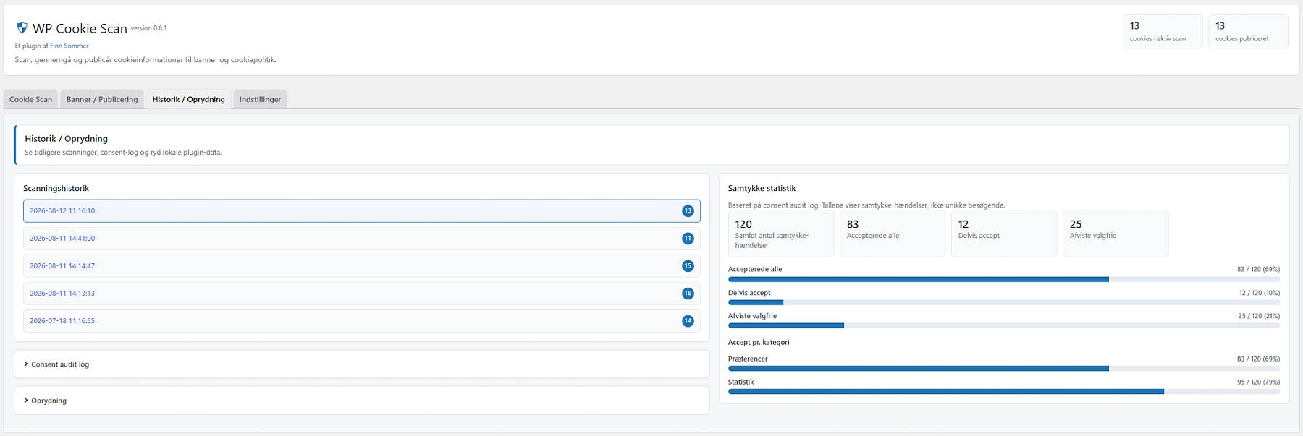Click the 120 Samlet antal samtykke-hændelser card
Image resolution: width=1303 pixels, height=436 pixels.
point(781,234)
